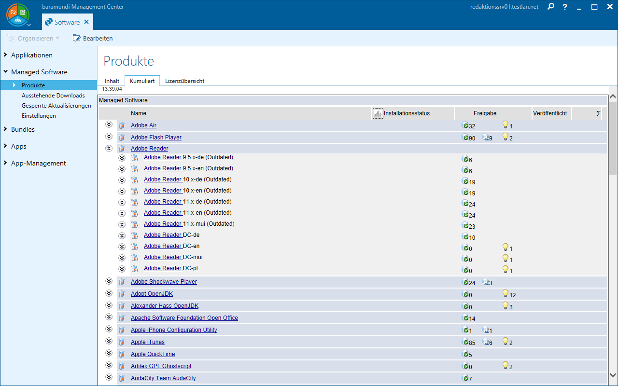Close the Software tab
Screen dimensions: 618x386
point(86,22)
